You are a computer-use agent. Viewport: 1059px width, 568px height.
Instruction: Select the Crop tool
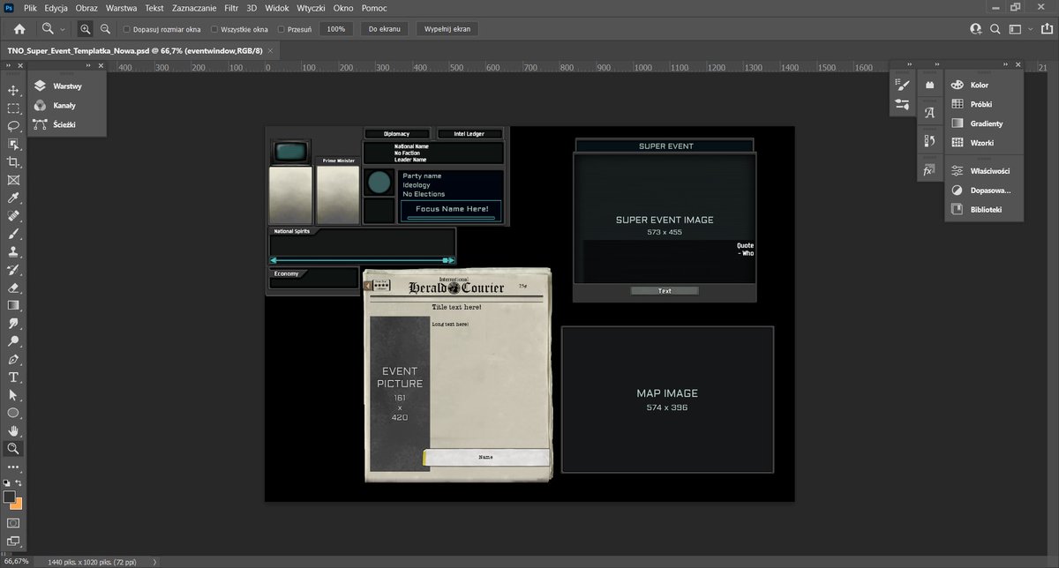click(x=13, y=162)
